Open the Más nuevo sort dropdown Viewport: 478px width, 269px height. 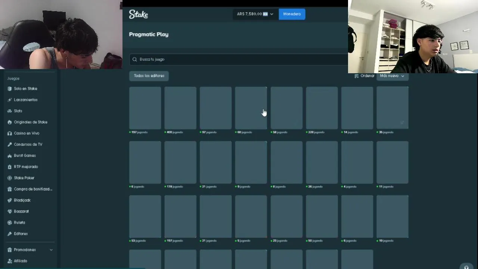pos(392,76)
